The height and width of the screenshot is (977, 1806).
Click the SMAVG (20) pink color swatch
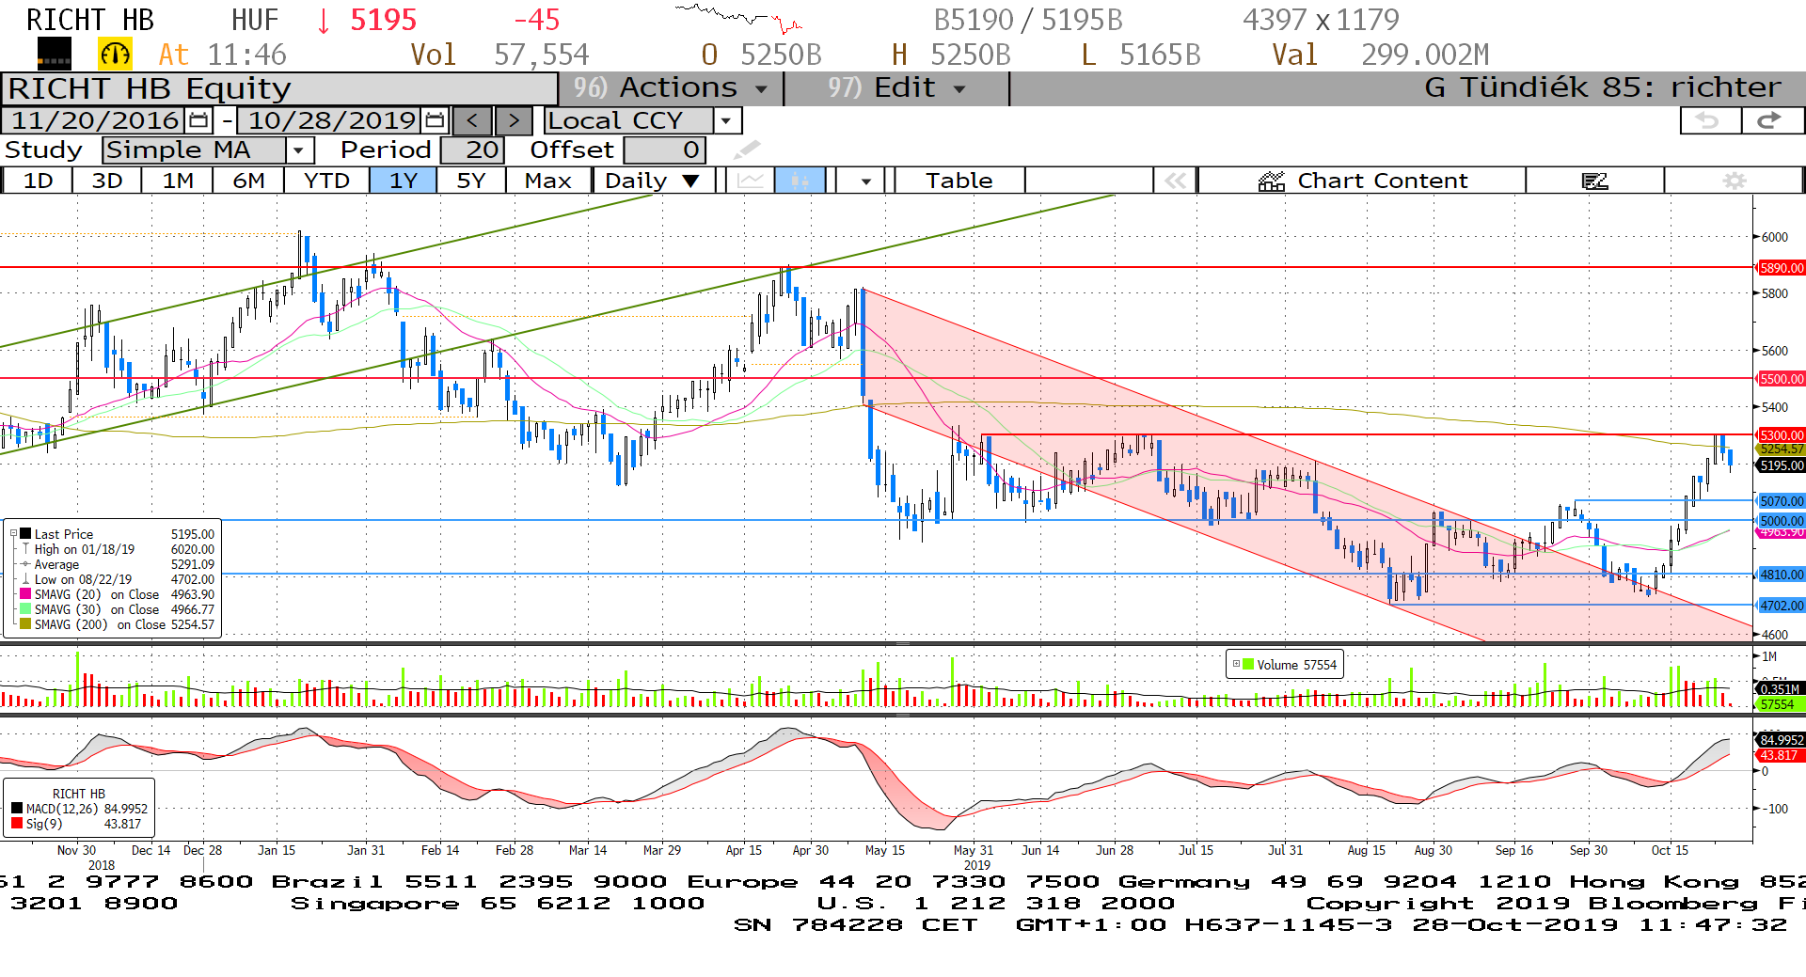[25, 594]
